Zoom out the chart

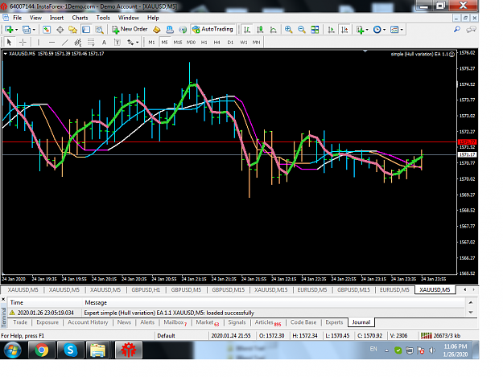coord(302,30)
